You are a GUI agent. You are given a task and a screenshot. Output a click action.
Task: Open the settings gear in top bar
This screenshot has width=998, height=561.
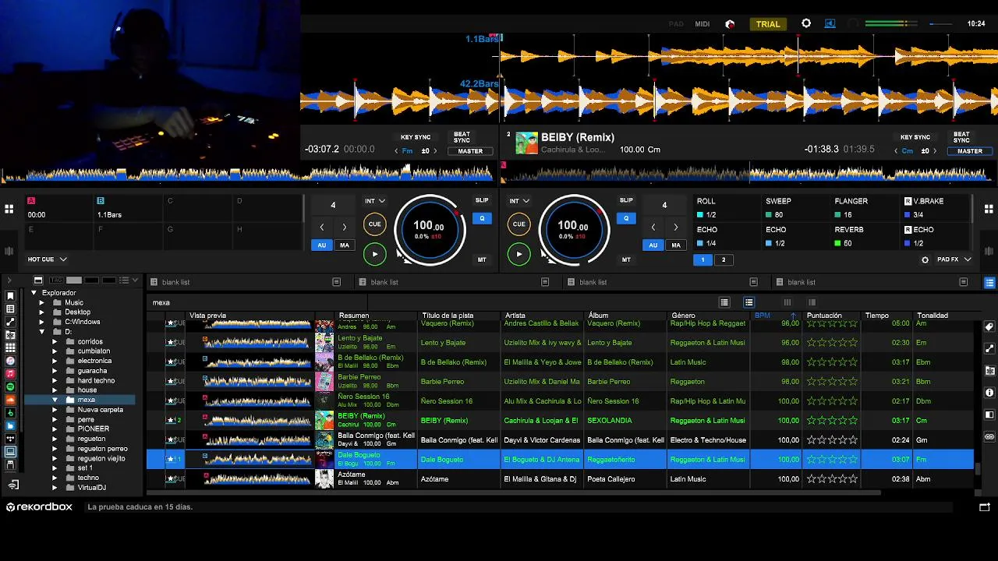[806, 24]
